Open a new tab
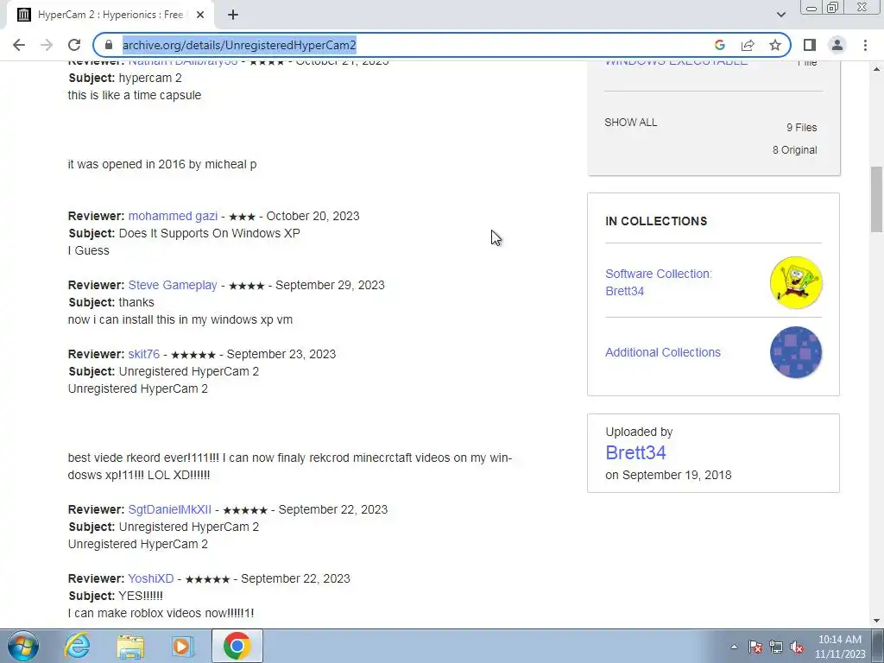The width and height of the screenshot is (884, 663). pos(233,16)
